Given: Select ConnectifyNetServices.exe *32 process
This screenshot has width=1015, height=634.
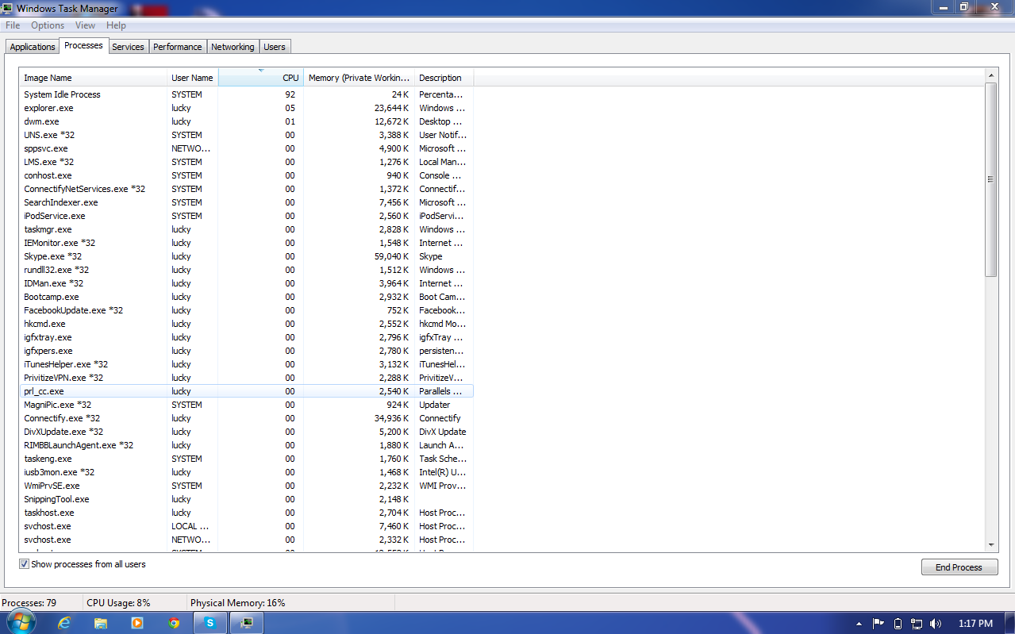Looking at the screenshot, I should (x=246, y=189).
